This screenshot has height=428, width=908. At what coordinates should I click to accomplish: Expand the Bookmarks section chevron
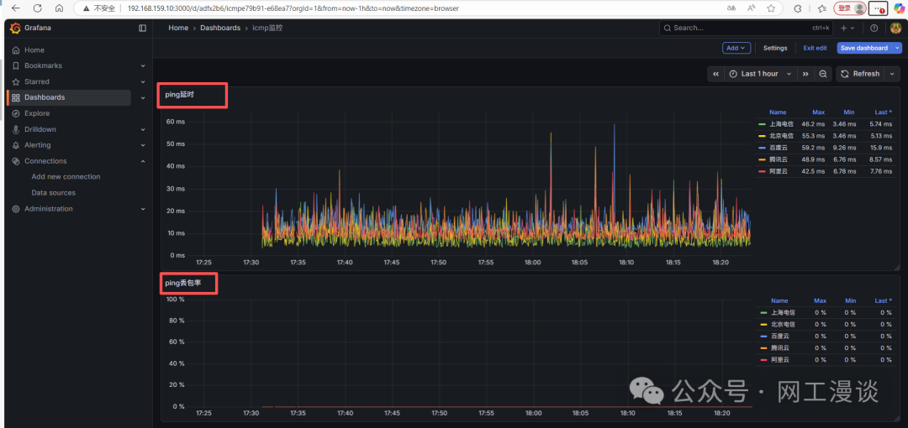143,66
